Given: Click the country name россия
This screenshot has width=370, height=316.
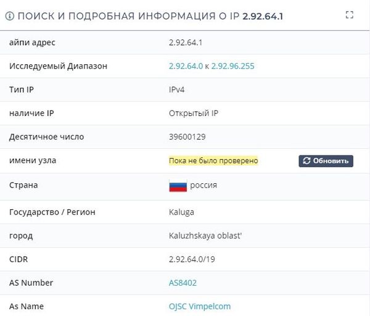Looking at the screenshot, I should click(x=203, y=185).
